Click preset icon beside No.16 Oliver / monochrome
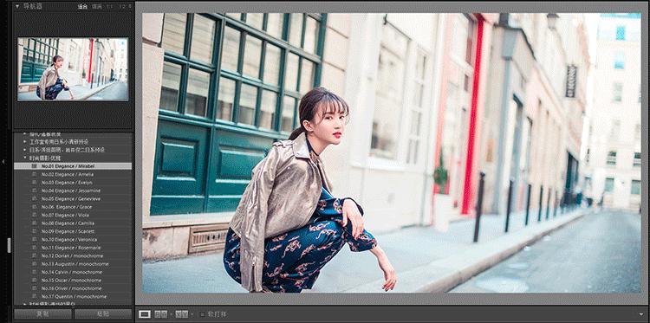 (x=35, y=288)
